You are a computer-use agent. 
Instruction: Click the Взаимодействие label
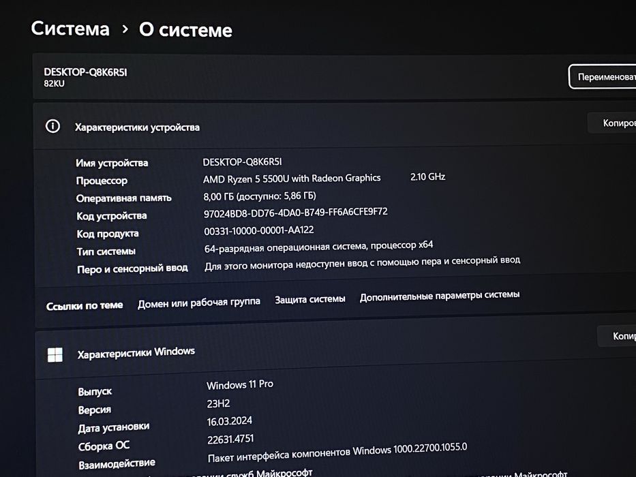[117, 463]
